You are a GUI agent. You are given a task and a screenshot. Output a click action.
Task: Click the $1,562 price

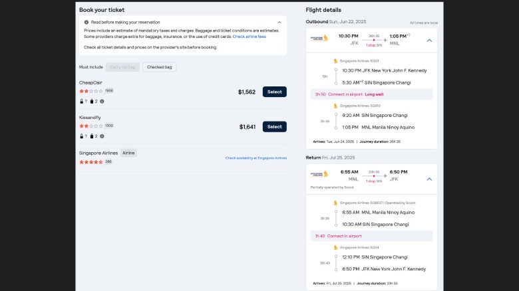click(x=247, y=92)
